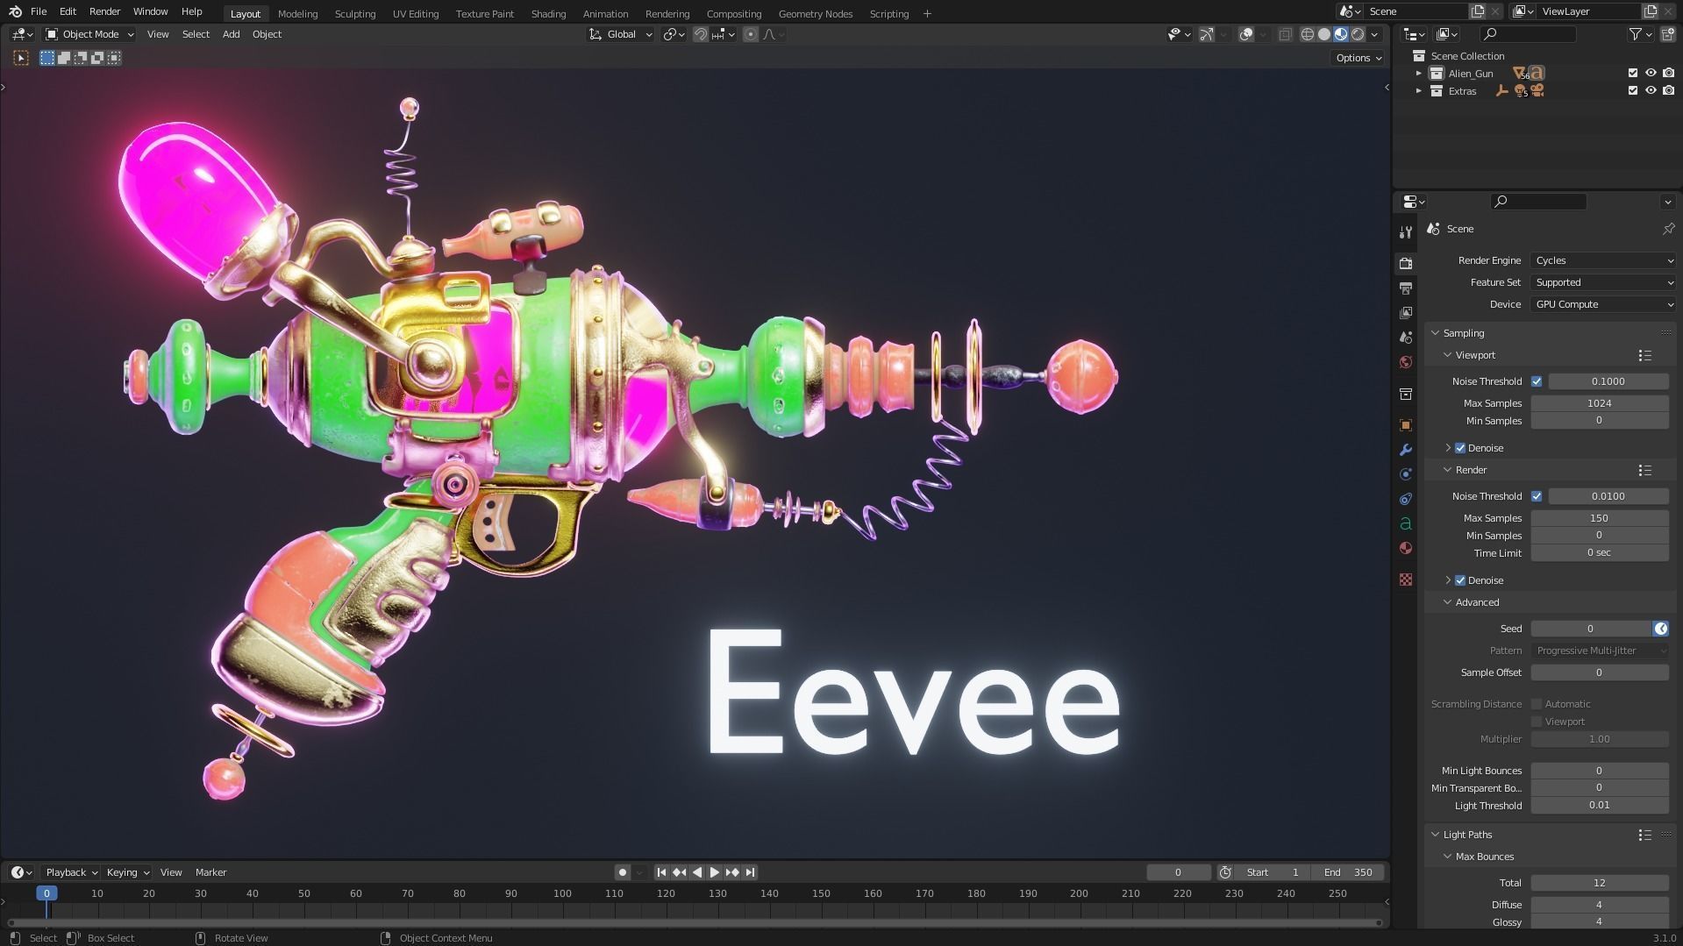Click the pin icon in Properties header
The image size is (1683, 946).
pos(1668,229)
